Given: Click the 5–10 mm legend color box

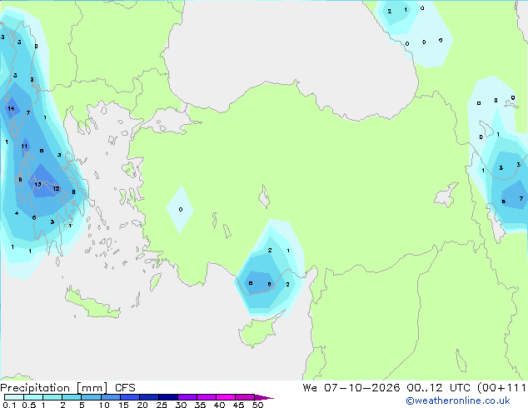Looking at the screenshot, I should click(92, 397).
